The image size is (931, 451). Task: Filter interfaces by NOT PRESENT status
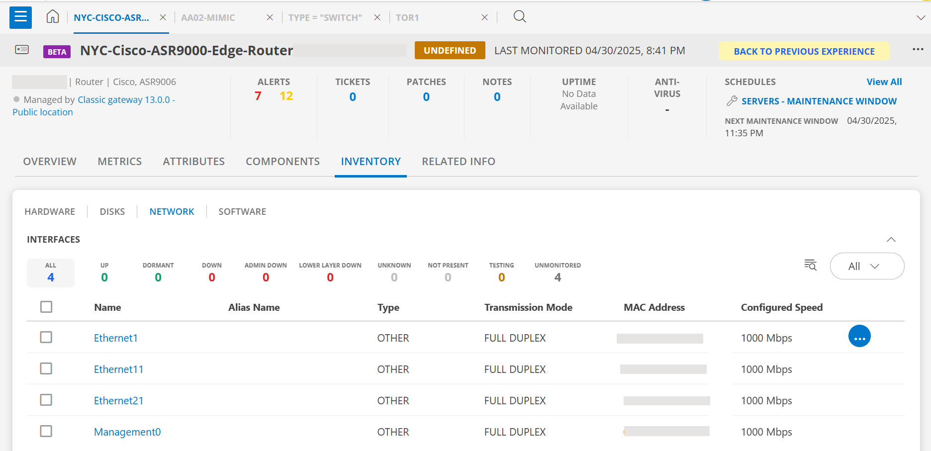pyautogui.click(x=448, y=272)
